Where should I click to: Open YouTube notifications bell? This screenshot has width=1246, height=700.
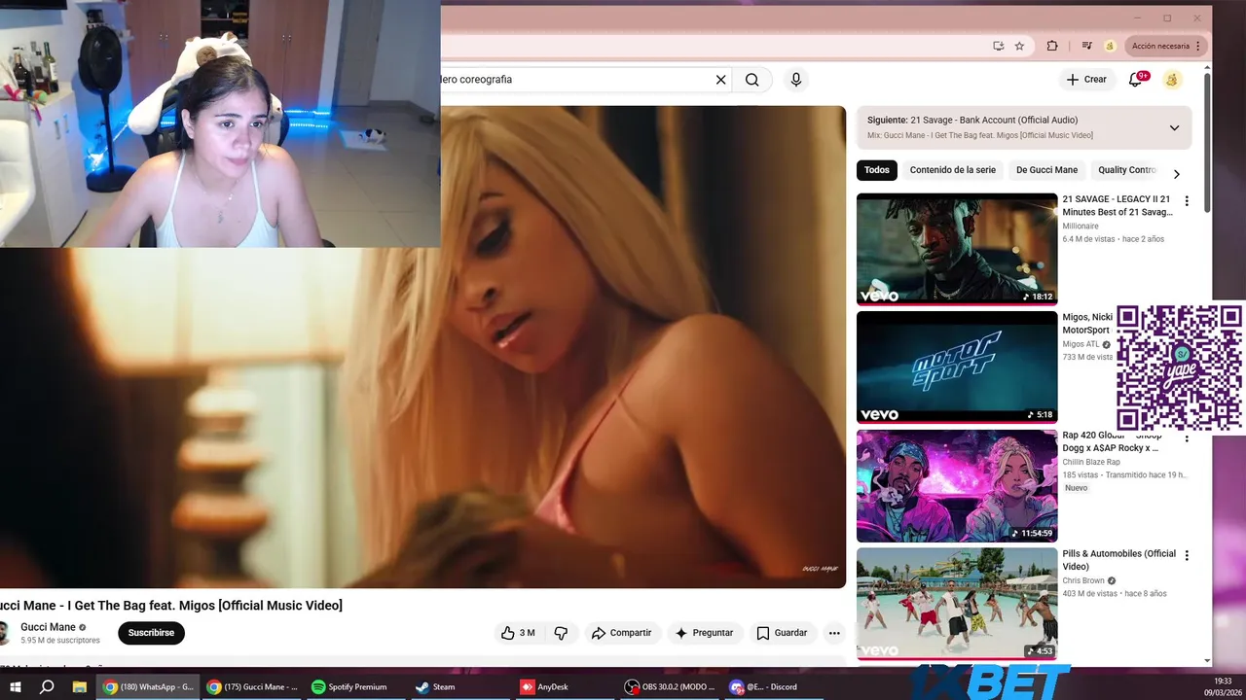(1136, 80)
